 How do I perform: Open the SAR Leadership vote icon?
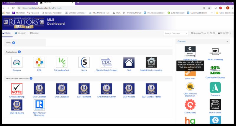[x=17, y=89]
